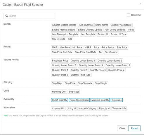Viewport: 144px width, 135px height.
Task: Choose the MSRP pricing field
Action: click(88, 47)
